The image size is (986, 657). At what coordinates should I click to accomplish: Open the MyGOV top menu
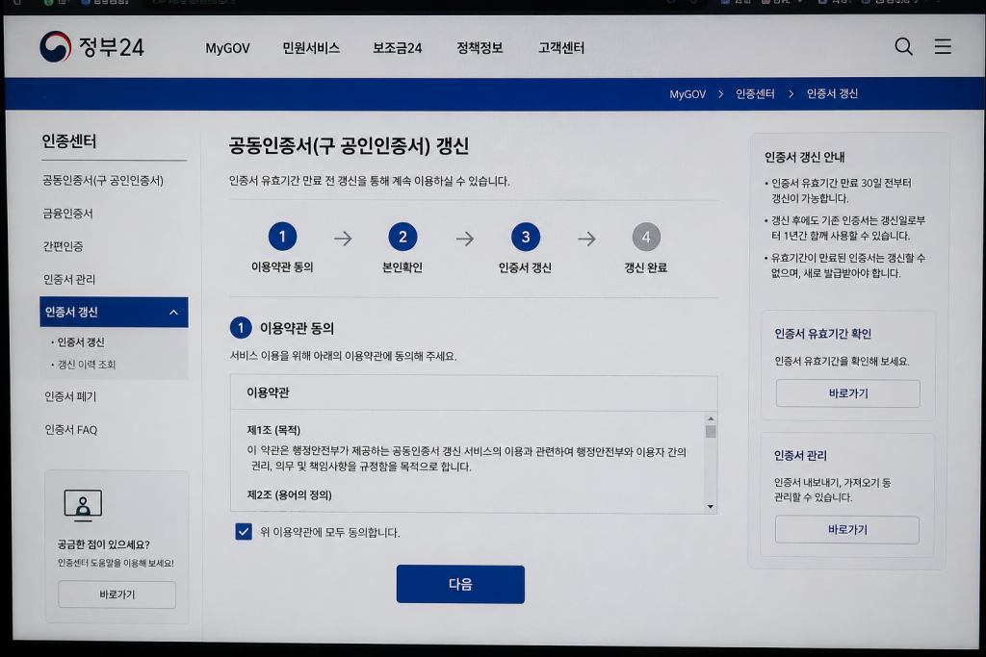pos(227,48)
